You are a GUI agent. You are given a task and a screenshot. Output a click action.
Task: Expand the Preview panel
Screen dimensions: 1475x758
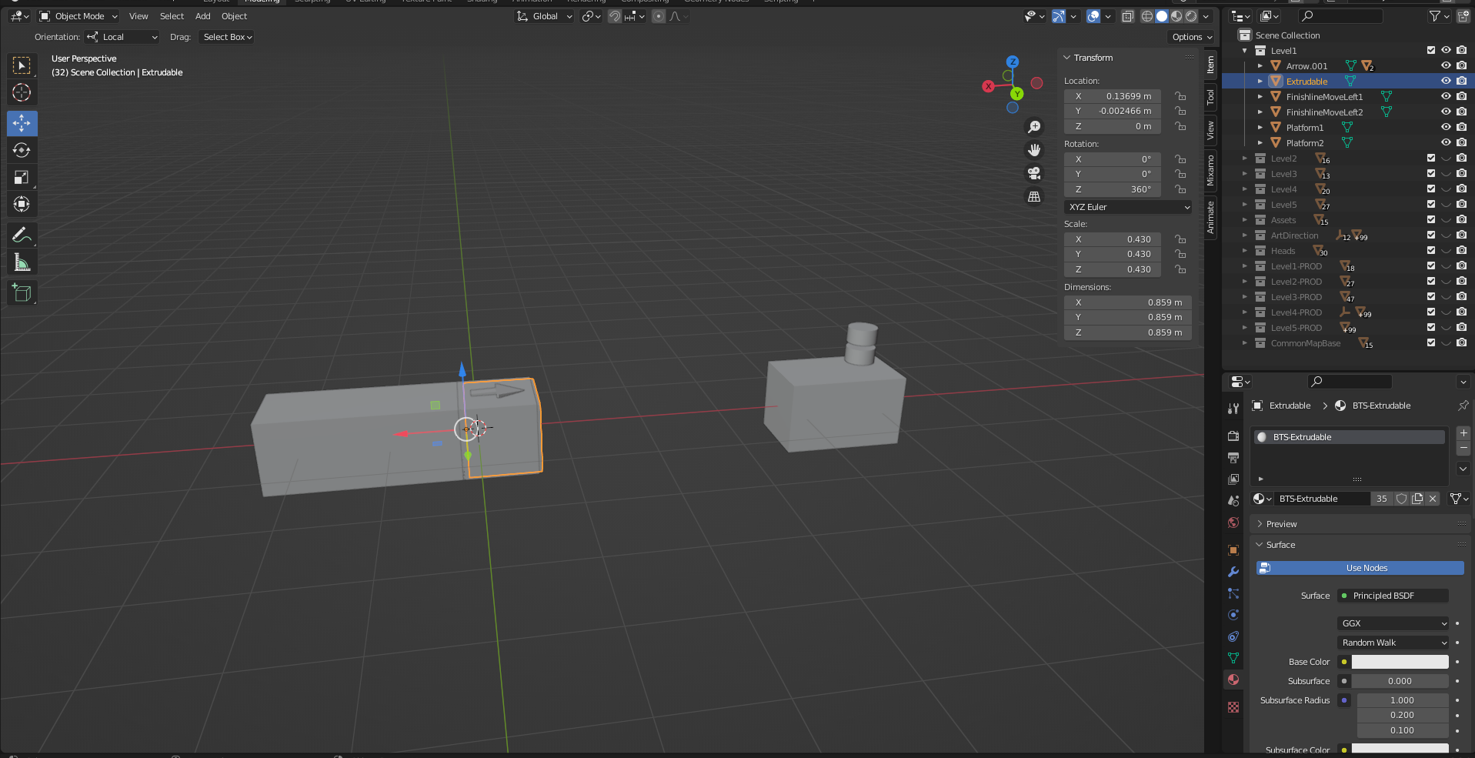[1281, 524]
